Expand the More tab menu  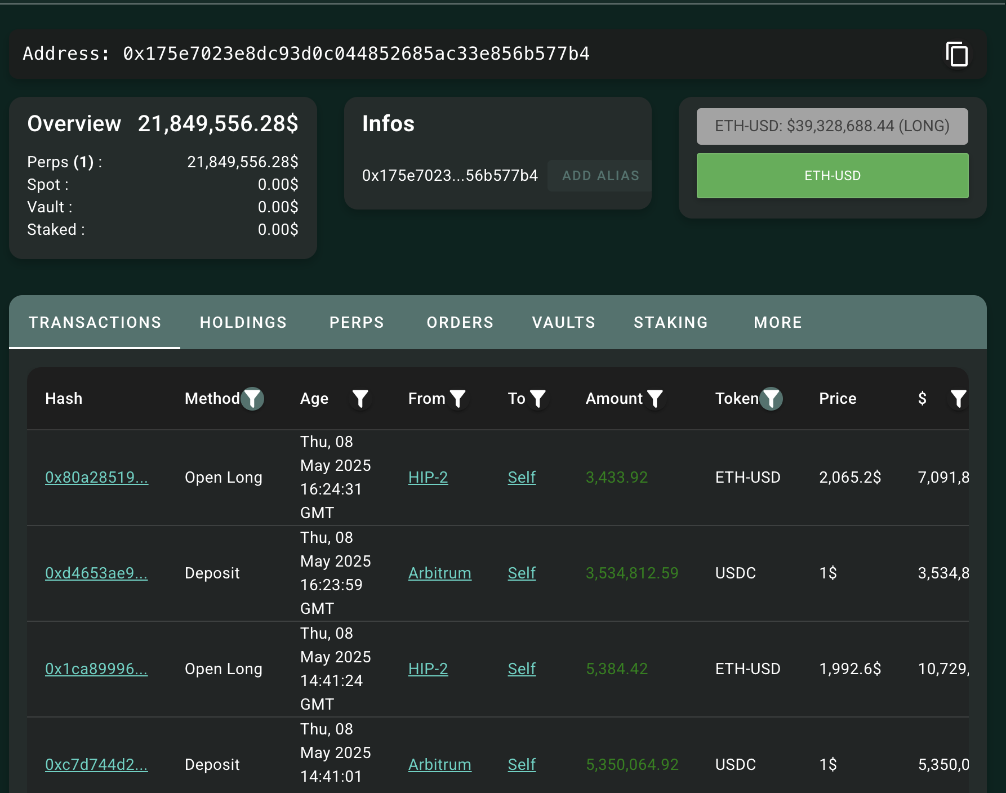click(x=777, y=322)
